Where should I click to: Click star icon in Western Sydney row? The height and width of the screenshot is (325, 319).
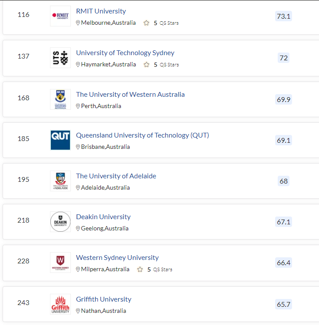tap(140, 269)
